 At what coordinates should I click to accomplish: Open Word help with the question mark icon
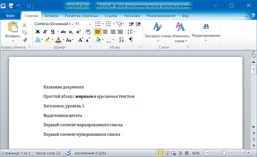pyautogui.click(x=253, y=15)
